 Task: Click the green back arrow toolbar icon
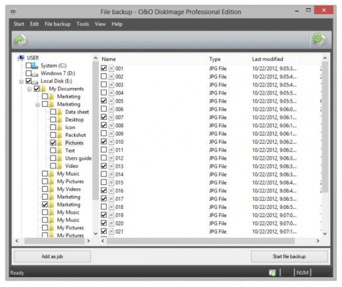(21, 40)
